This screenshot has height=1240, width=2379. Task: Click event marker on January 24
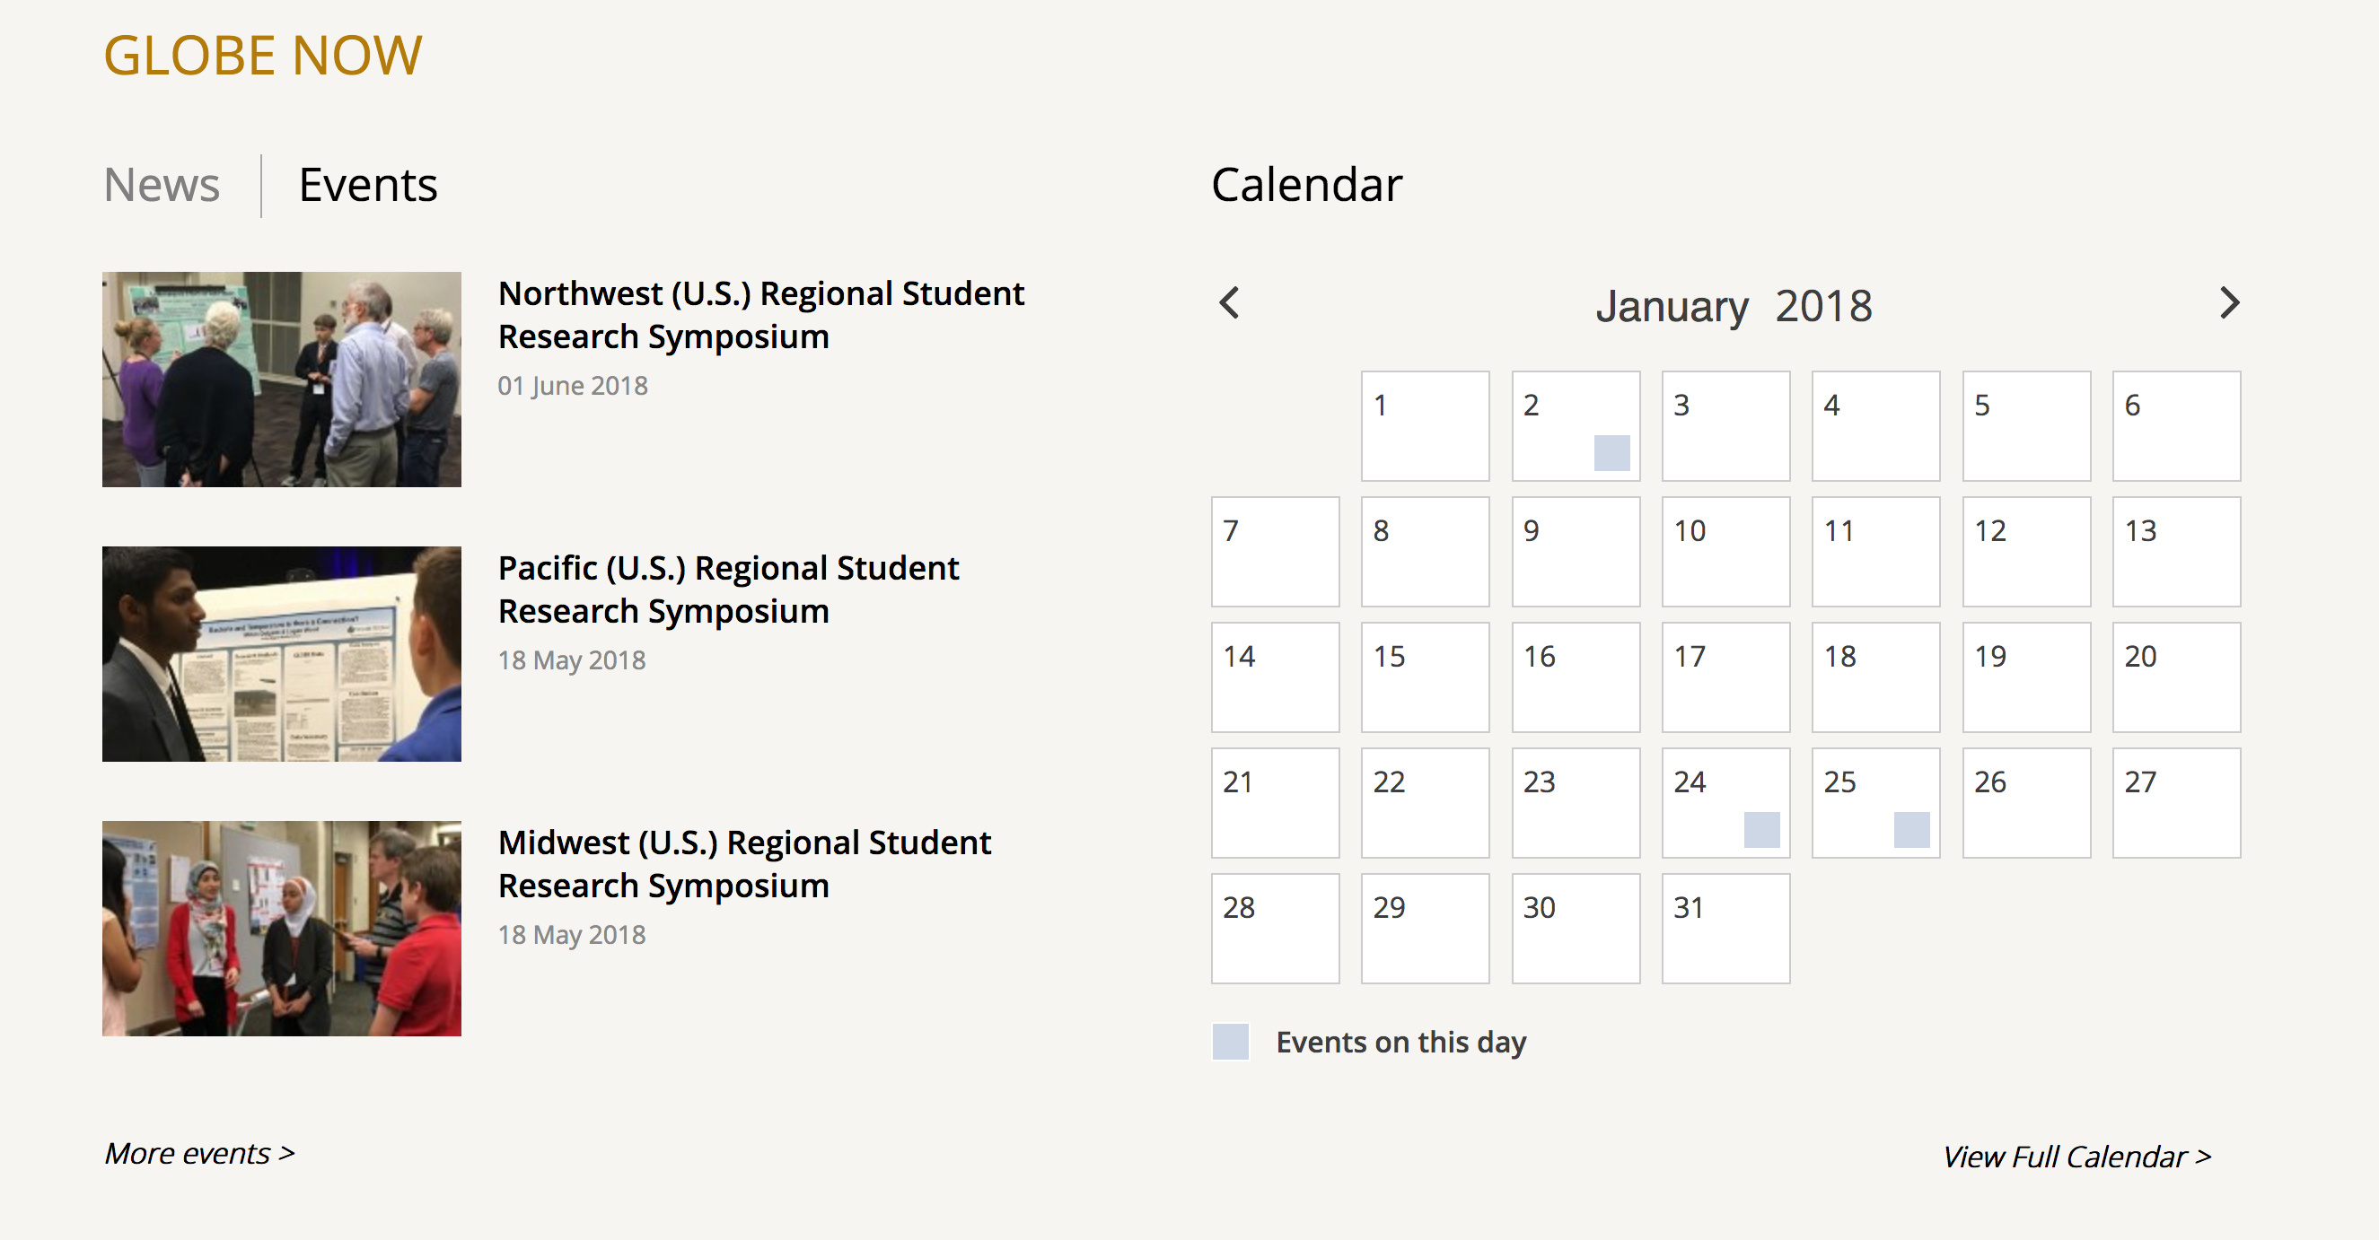[1761, 829]
